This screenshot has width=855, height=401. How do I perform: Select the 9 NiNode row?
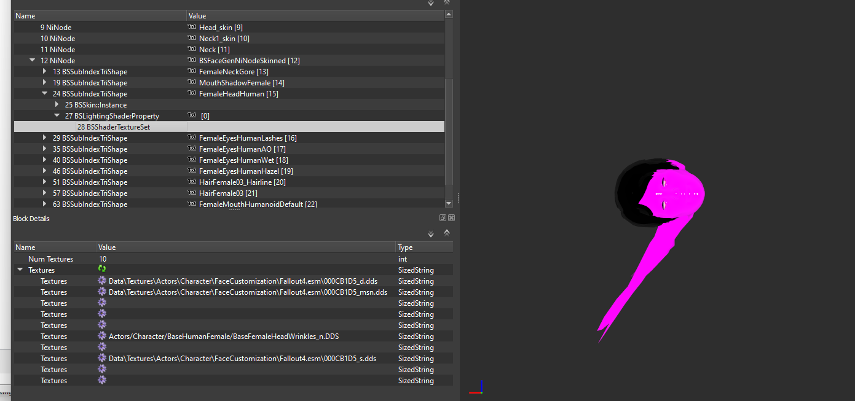[228, 27]
